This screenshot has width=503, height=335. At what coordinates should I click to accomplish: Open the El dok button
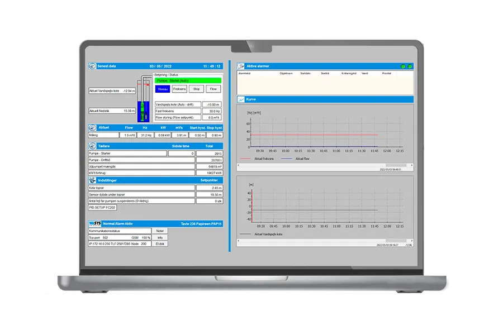160,244
